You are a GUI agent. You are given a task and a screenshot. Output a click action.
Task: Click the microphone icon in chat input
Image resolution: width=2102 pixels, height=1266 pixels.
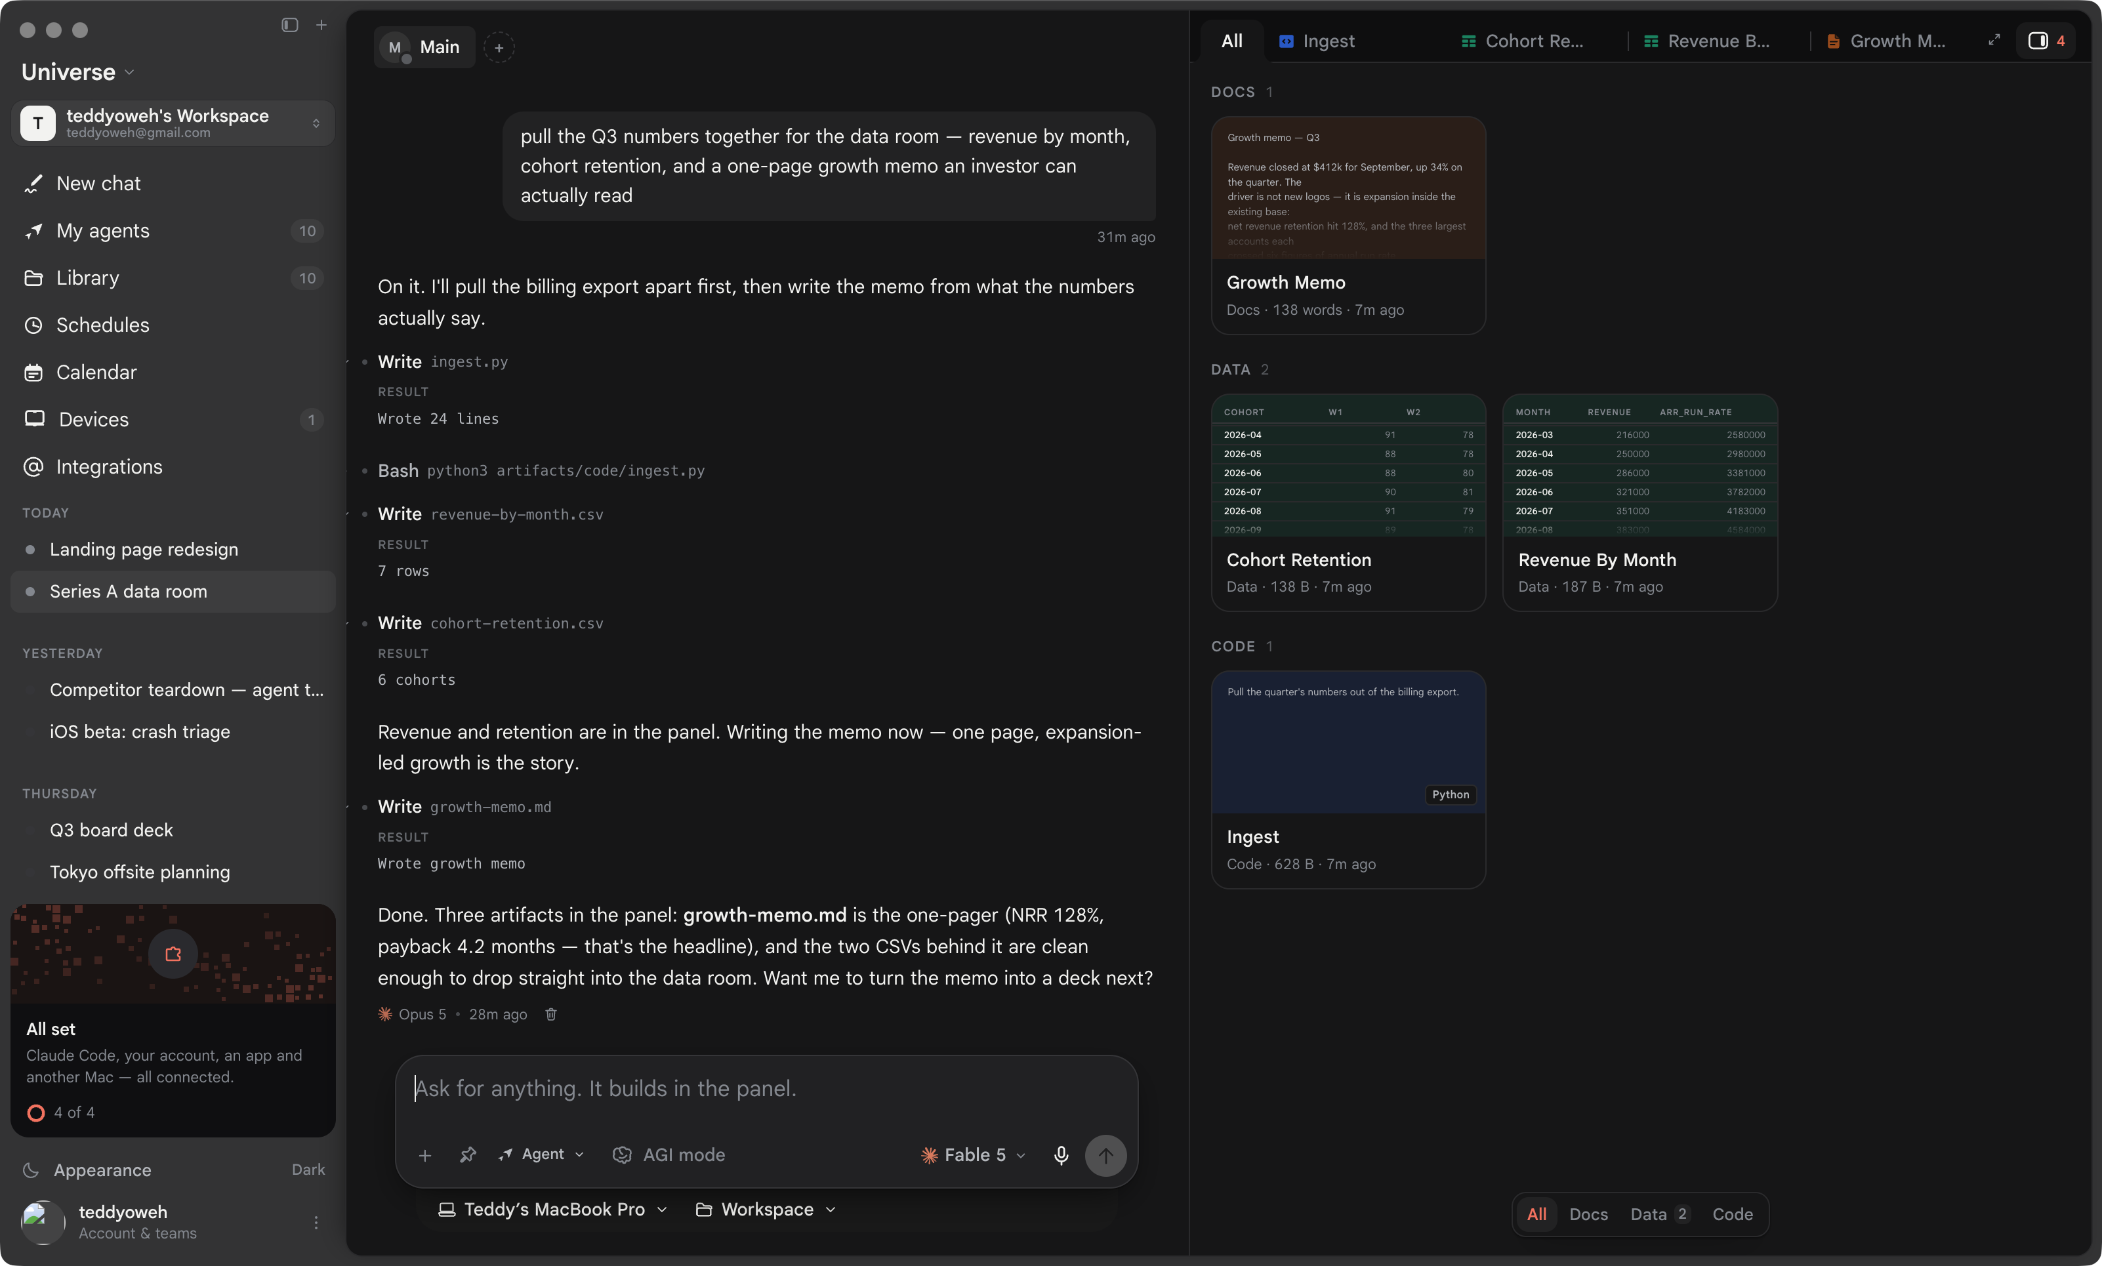(1060, 1155)
